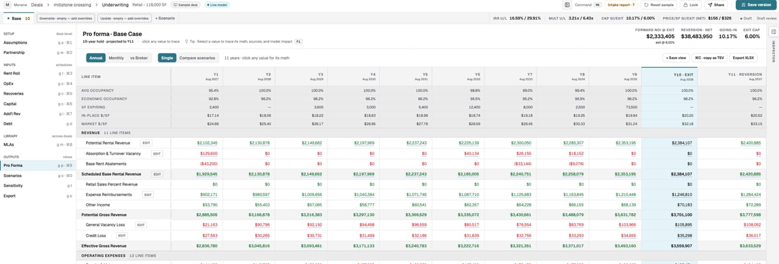
Task: Open Assumptions in the sidebar
Action: click(x=38, y=43)
